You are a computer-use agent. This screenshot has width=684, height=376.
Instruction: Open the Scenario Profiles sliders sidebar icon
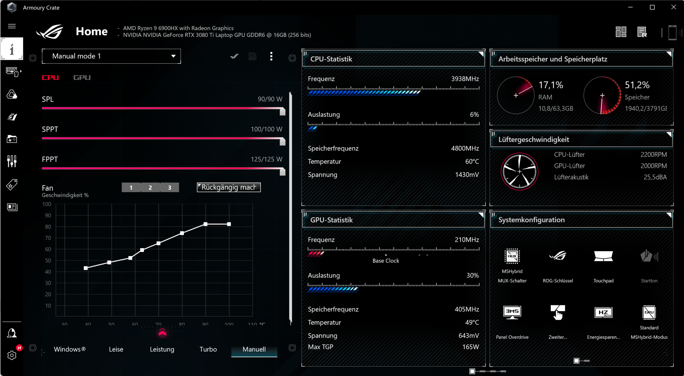[x=12, y=161]
